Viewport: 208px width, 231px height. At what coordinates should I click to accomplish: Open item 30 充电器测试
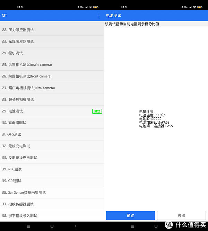point(52,123)
